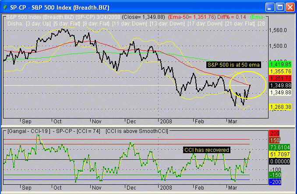Screen dimensions: 297x194
Task: Click 'Nov' on the CCI panel time axis
Action: coord(97,188)
